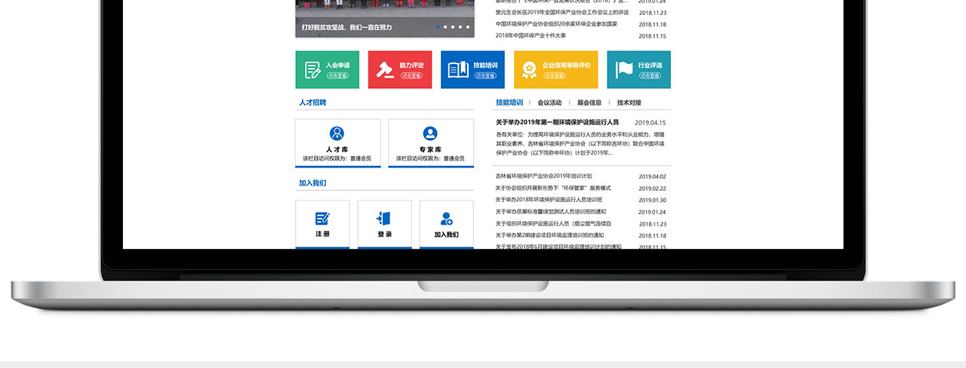Click the 人才库 person icon
The image size is (966, 368).
click(x=337, y=133)
